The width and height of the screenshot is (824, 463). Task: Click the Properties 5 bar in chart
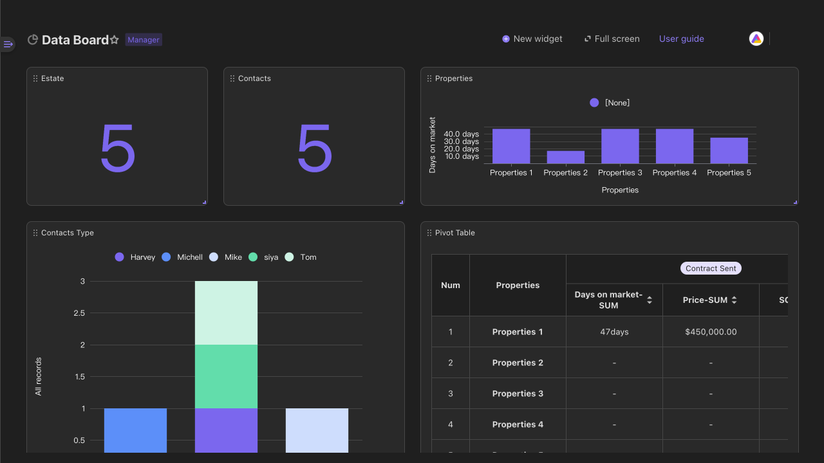coord(729,150)
